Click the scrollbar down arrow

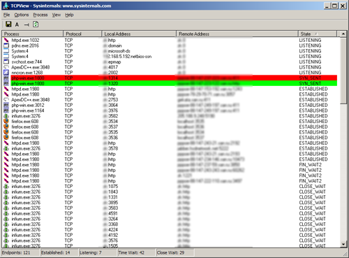point(343,244)
